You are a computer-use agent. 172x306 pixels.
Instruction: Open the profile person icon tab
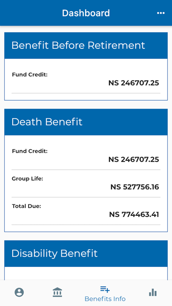pyautogui.click(x=19, y=292)
